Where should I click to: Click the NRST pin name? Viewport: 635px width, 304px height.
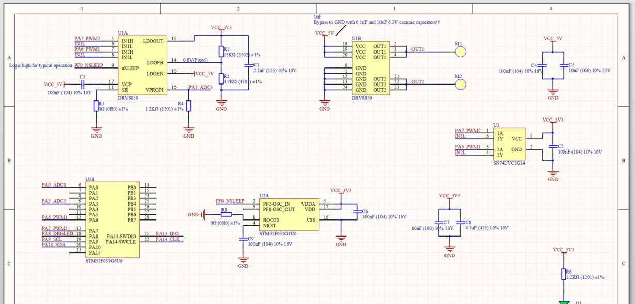[x=269, y=225]
